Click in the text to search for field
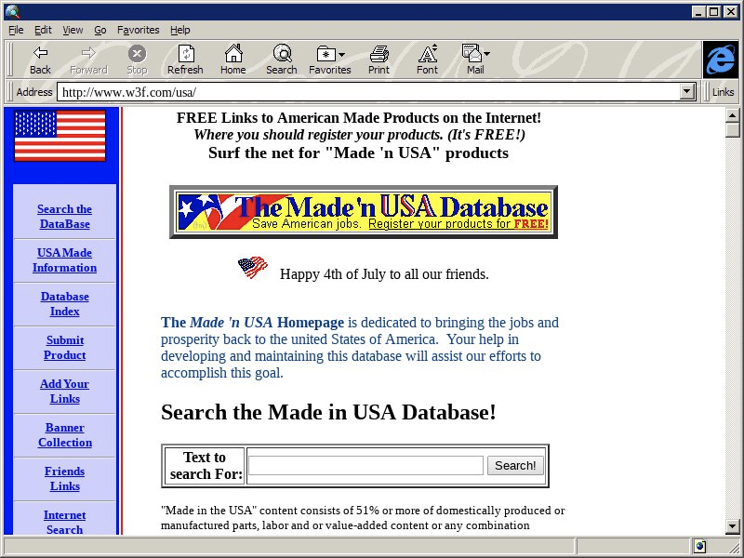This screenshot has width=744, height=558. [x=365, y=466]
